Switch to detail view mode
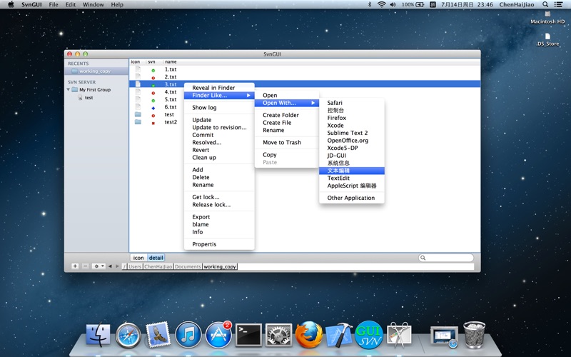The image size is (571, 357). tap(156, 258)
